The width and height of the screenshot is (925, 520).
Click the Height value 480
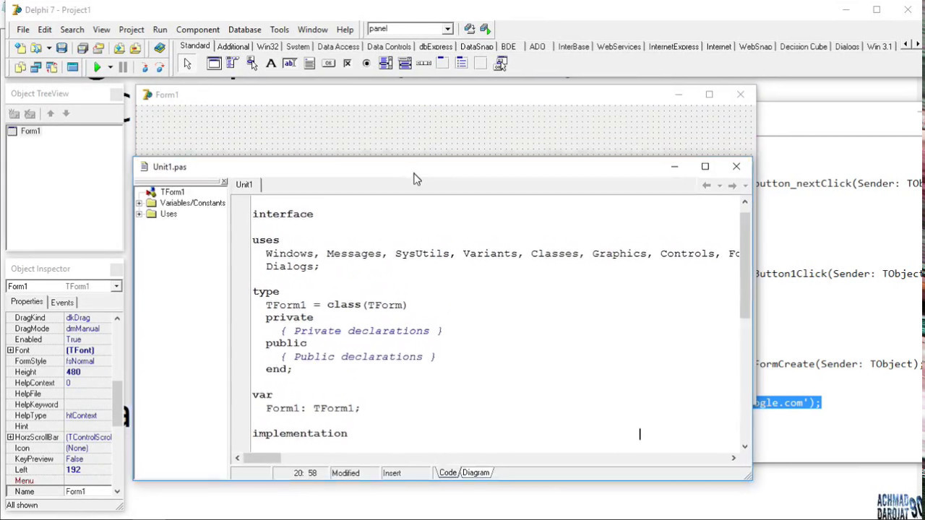click(x=73, y=372)
